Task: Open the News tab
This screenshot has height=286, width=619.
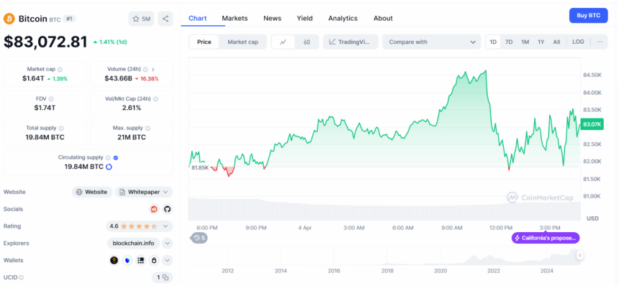Action: point(272,18)
